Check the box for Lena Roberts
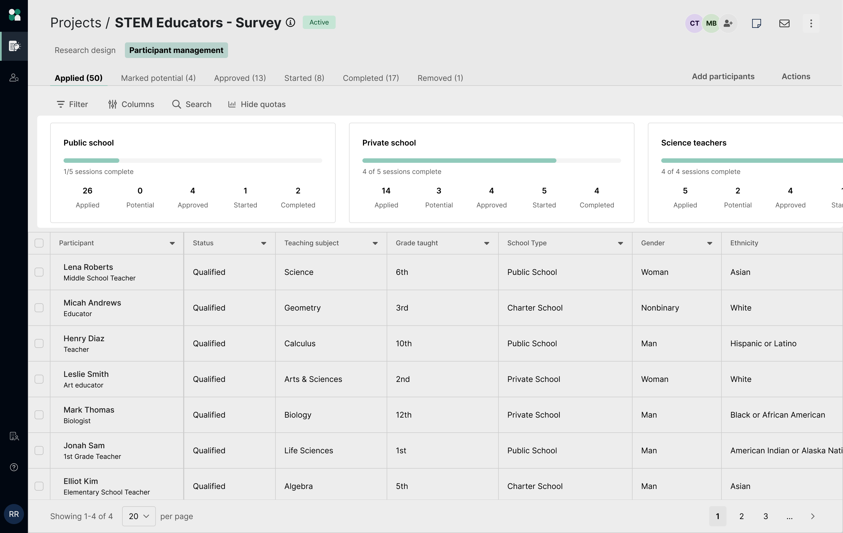 click(39, 272)
